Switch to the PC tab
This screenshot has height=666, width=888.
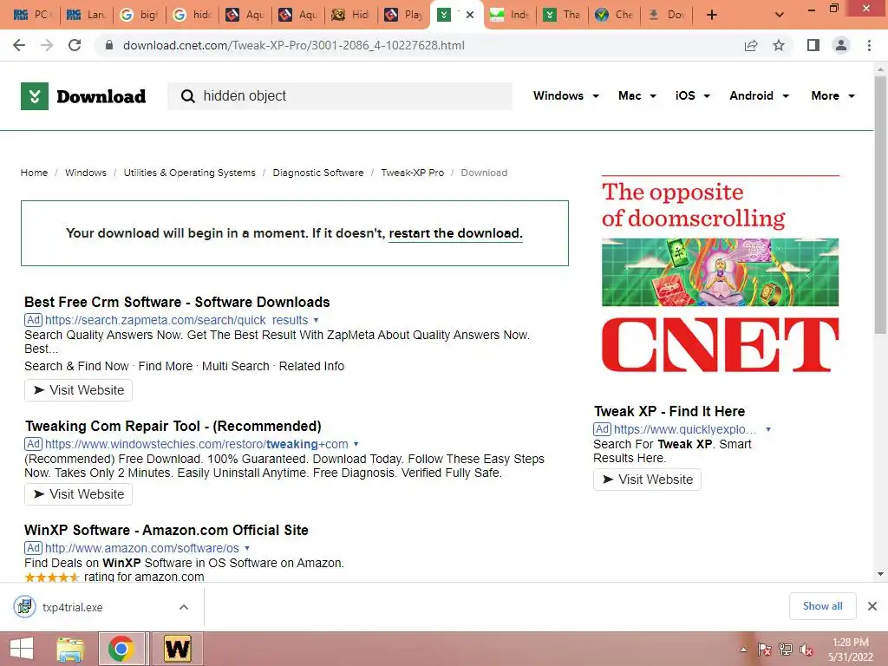[32, 15]
